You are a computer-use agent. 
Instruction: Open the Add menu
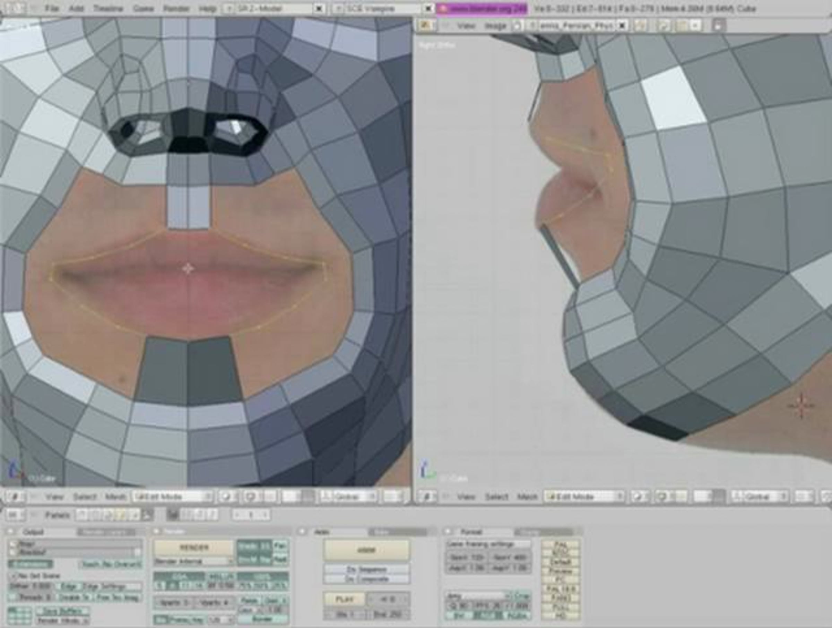click(x=76, y=8)
